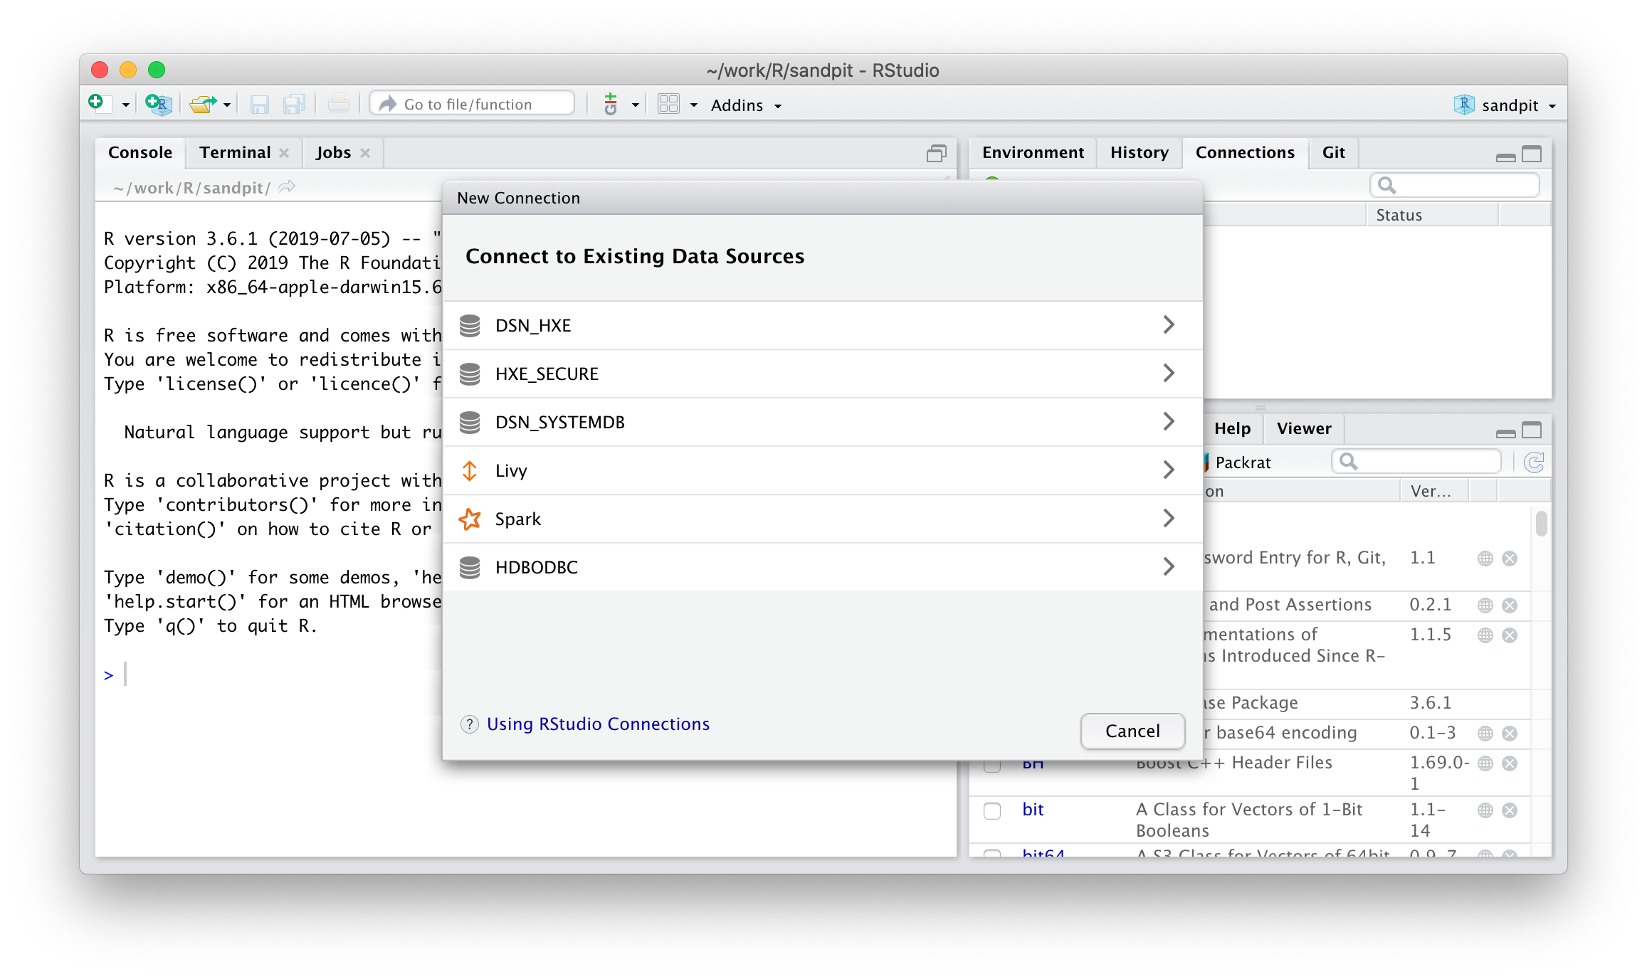Viewport: 1647px width, 979px height.
Task: Check the BH package checkbox
Action: (992, 766)
